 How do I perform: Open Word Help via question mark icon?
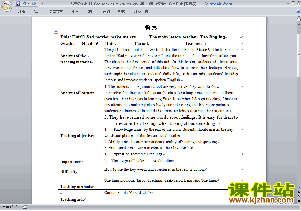pos(298,11)
